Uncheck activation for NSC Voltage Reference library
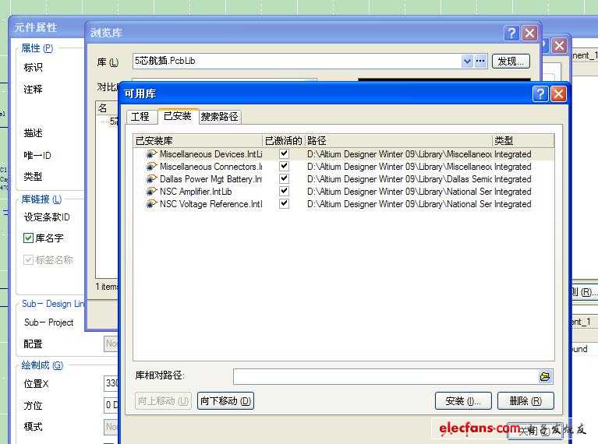 tap(284, 203)
